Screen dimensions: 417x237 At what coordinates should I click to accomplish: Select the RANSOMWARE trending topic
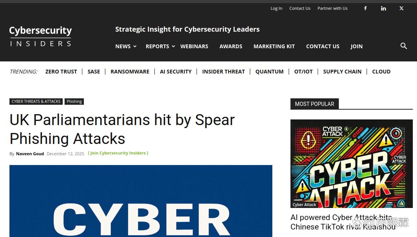click(130, 72)
